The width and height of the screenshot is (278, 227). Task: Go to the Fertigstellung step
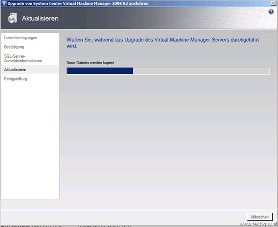tap(16, 79)
